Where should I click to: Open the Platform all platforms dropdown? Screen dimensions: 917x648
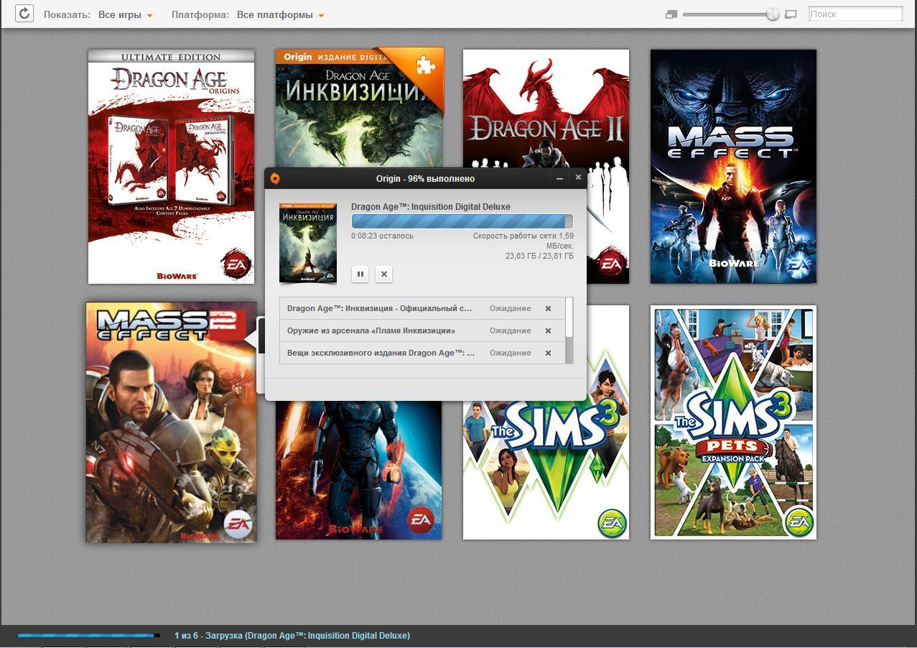pyautogui.click(x=281, y=14)
